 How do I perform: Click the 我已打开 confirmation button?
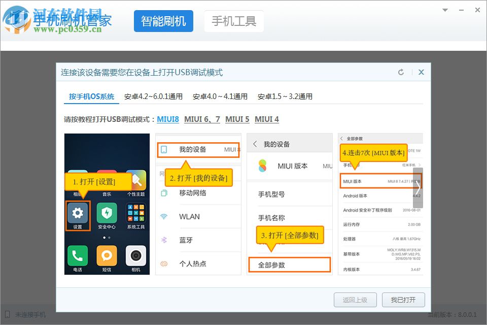404,300
